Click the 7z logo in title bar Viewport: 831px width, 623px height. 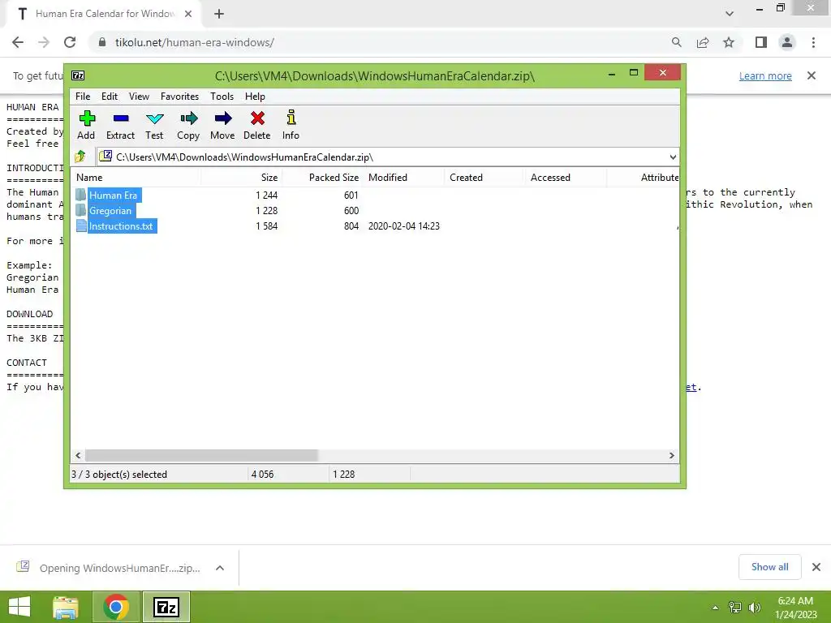(x=78, y=75)
